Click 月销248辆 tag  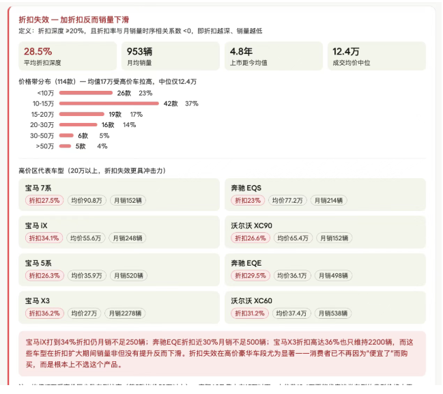(x=128, y=238)
